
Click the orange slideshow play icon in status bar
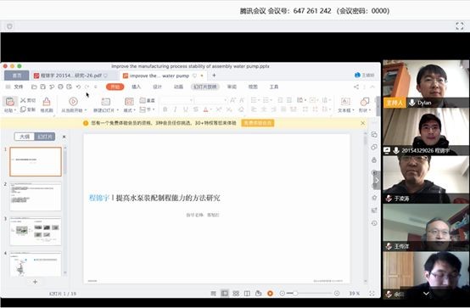pos(270,294)
